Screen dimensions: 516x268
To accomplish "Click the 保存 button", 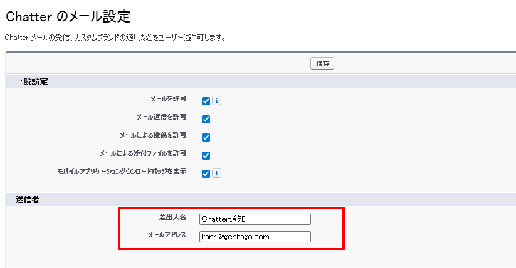I will pos(322,63).
